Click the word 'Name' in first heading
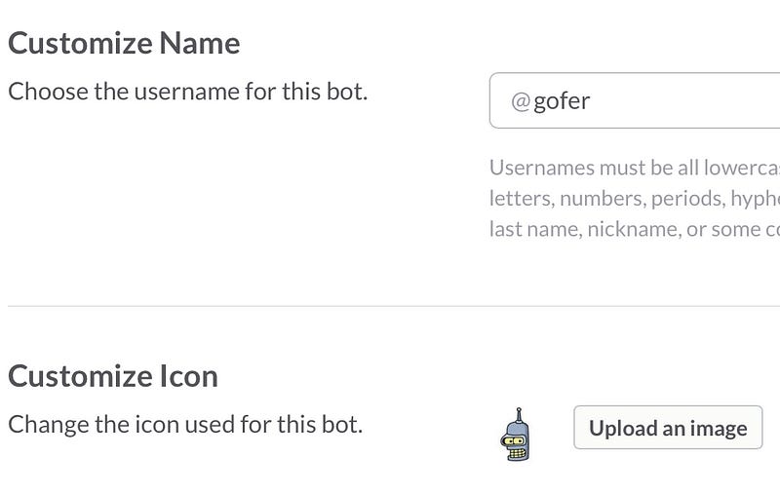780x494 pixels. pos(200,43)
